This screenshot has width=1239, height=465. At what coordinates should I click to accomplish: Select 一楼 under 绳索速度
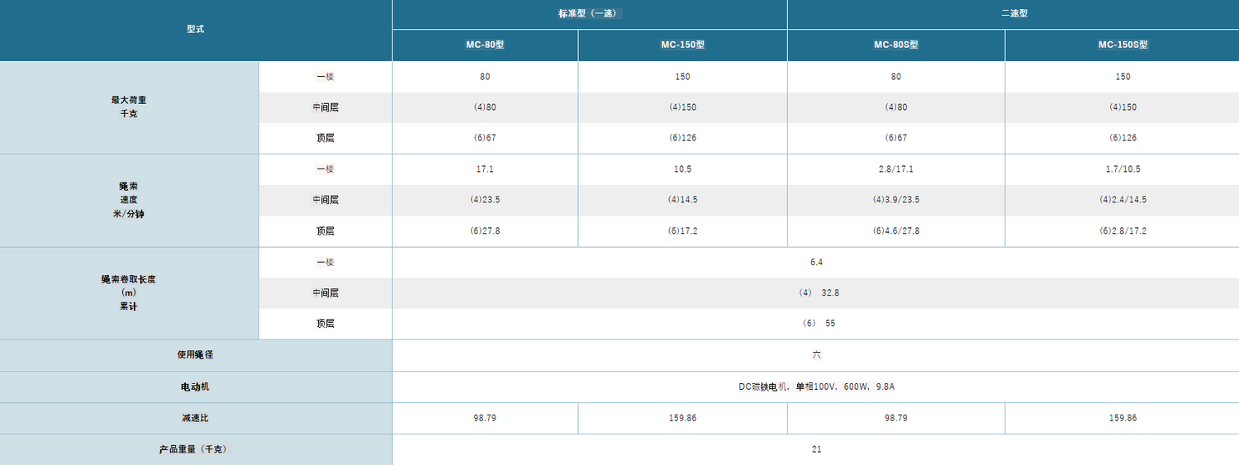(x=325, y=169)
